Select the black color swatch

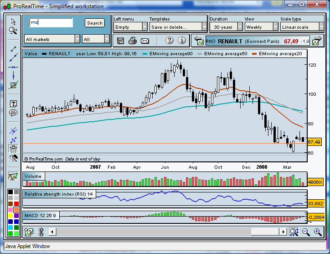(10, 192)
